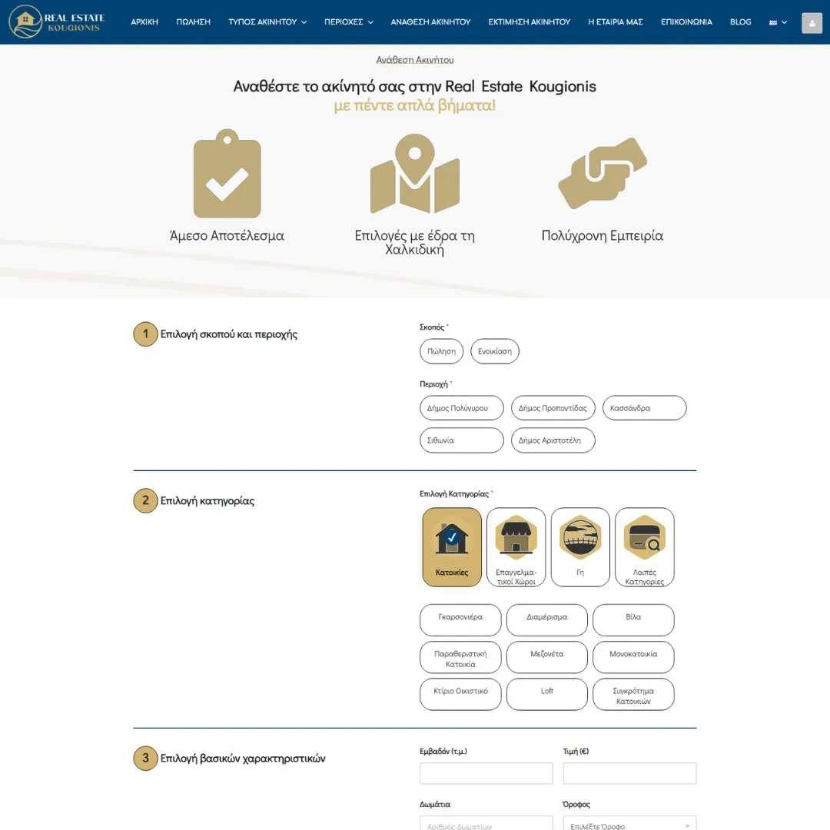Pick the Μονοκατοικία property type
The height and width of the screenshot is (830, 830).
[x=633, y=657]
